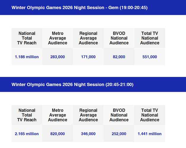
Task: Click the 820,000 metro audience value
Action: tap(57, 134)
